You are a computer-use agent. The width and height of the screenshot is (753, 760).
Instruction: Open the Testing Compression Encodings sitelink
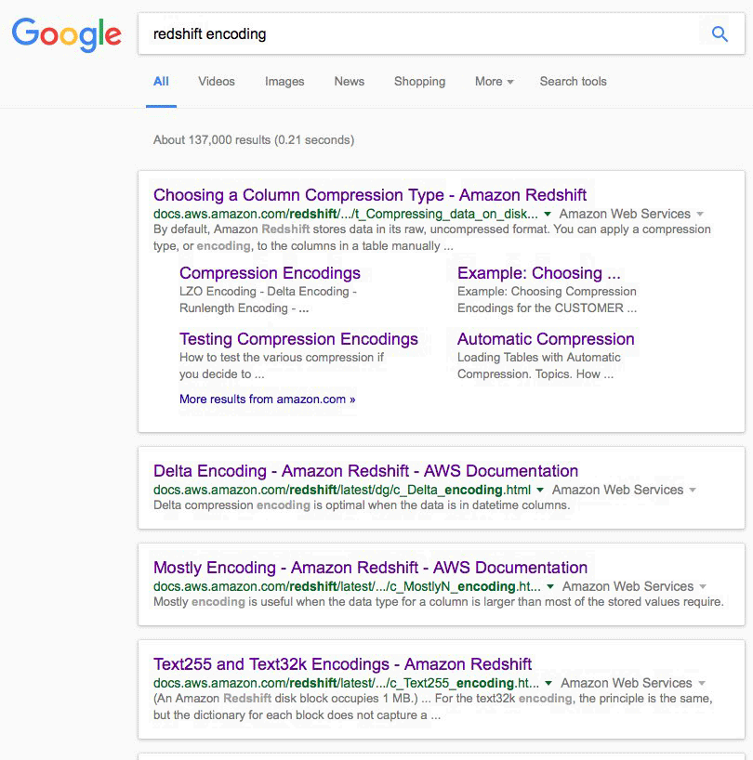point(298,339)
